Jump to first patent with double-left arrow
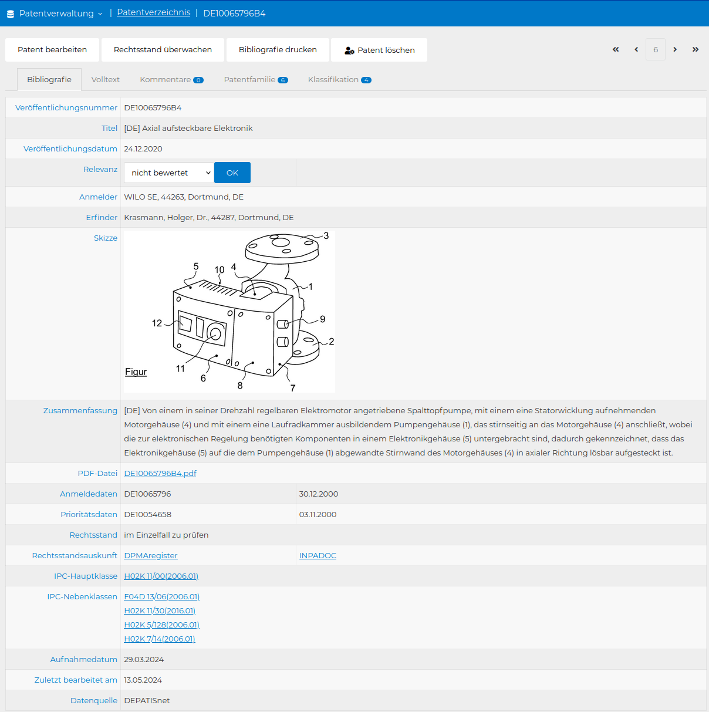The height and width of the screenshot is (712, 709). point(616,49)
